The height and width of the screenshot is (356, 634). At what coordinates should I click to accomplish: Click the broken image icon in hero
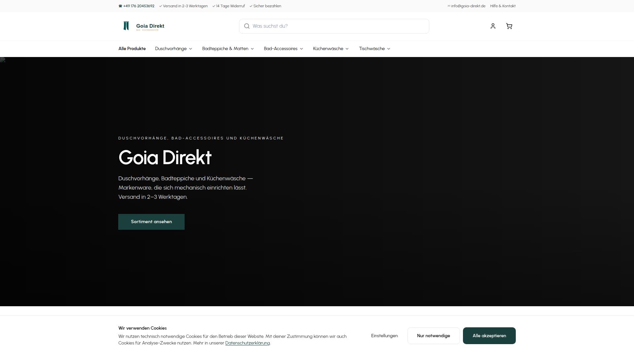3,60
